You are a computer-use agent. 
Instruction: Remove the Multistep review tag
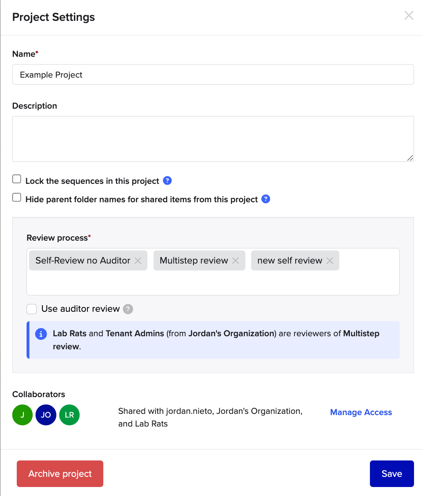tap(236, 261)
